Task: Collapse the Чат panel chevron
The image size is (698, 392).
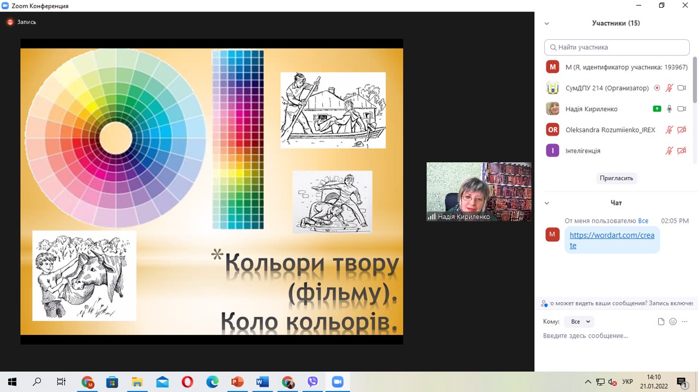Action: click(547, 203)
